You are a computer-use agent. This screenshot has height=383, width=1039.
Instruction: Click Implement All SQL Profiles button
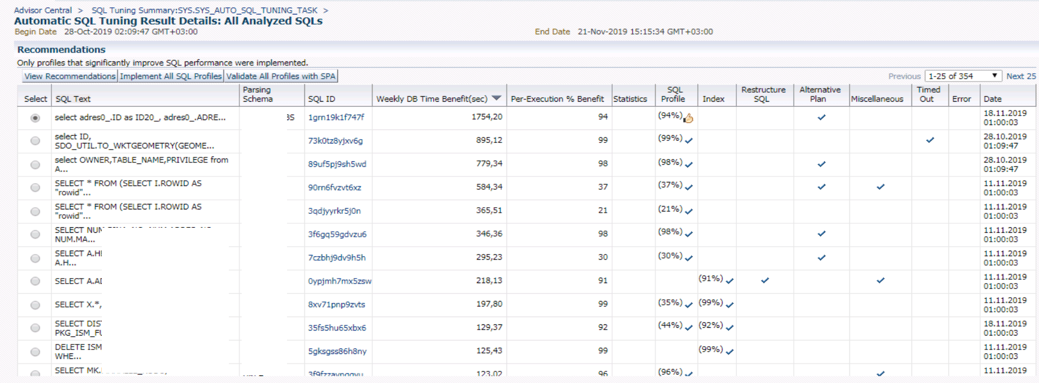point(171,76)
